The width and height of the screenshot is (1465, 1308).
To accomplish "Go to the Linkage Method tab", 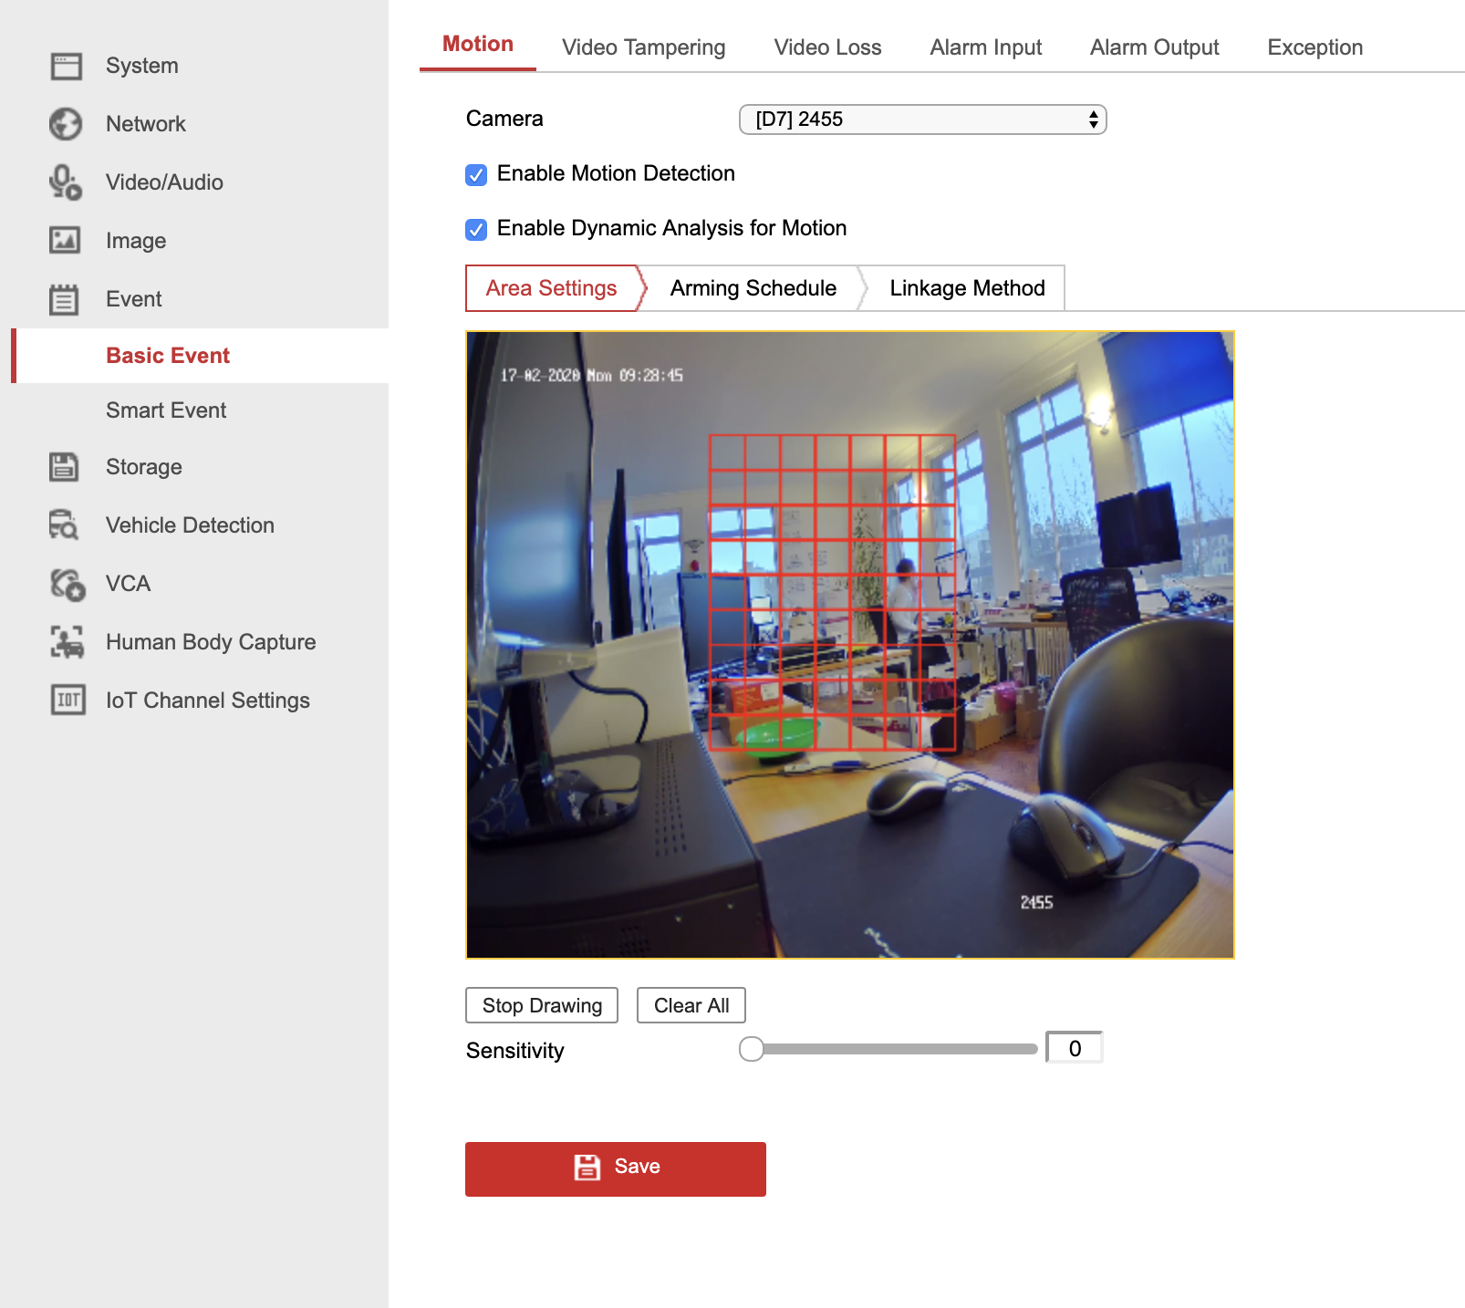I will (x=967, y=288).
